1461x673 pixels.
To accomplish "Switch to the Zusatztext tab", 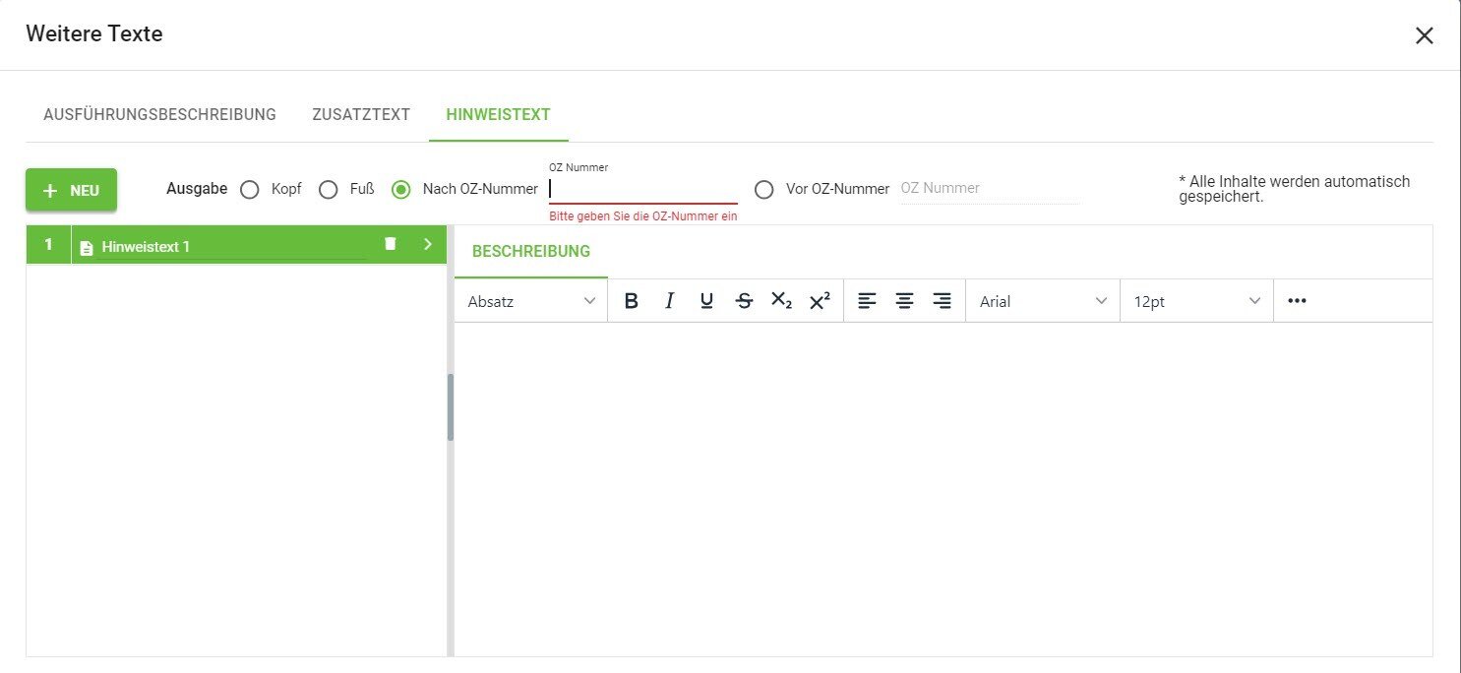I will point(361,114).
